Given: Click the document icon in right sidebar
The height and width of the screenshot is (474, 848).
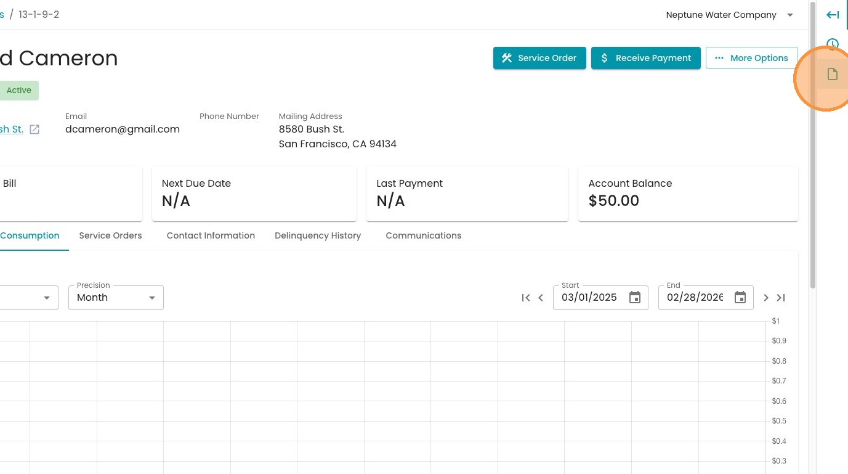Looking at the screenshot, I should pyautogui.click(x=832, y=75).
